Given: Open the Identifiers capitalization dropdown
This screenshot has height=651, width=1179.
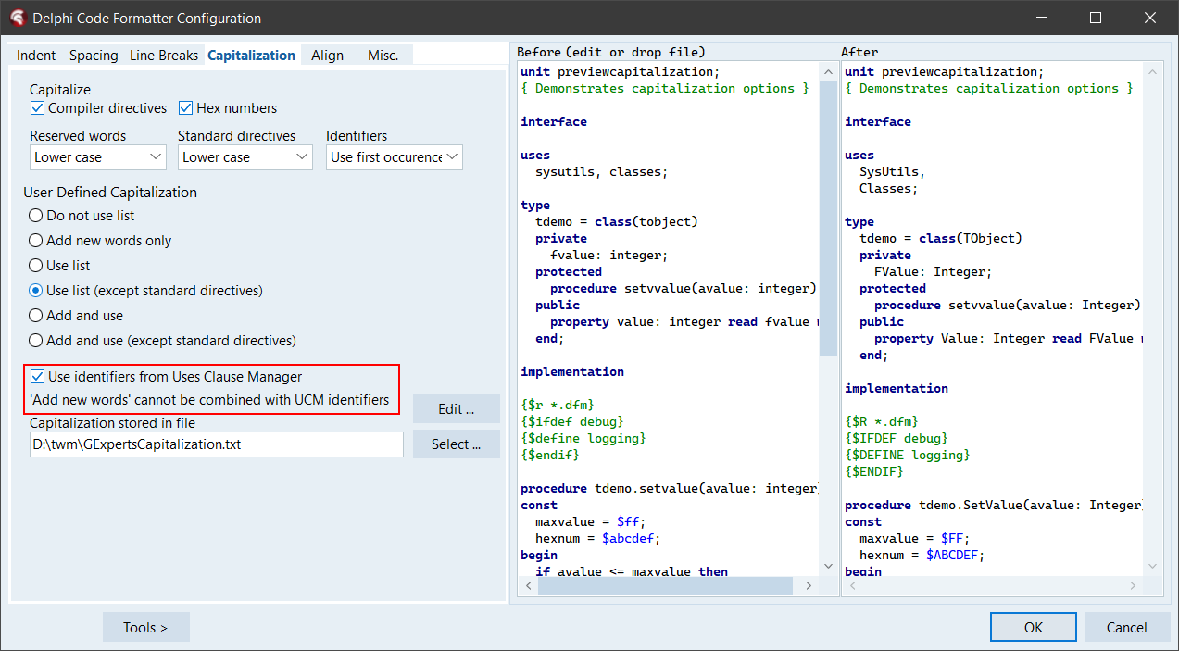Looking at the screenshot, I should [395, 157].
